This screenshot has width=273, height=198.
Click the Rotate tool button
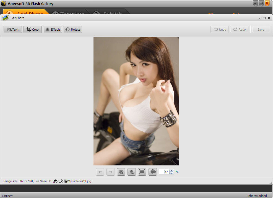(x=73, y=30)
